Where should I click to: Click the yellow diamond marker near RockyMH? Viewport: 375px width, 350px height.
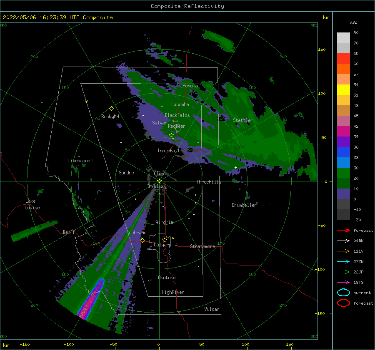click(111, 109)
